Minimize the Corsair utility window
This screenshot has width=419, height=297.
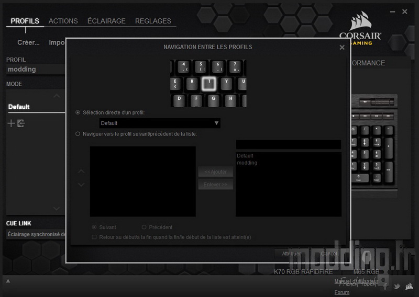pos(392,12)
